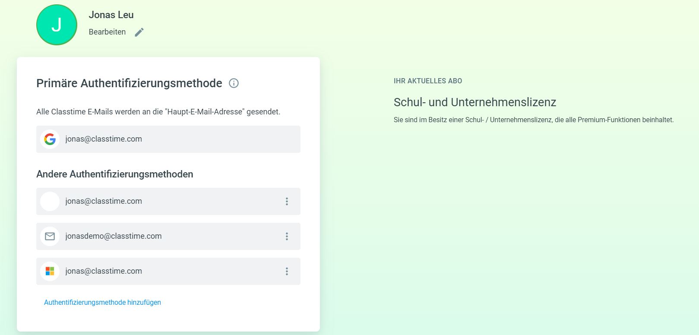699x335 pixels.
Task: Click the Andere Authentifizierungsmethoden heading
Action: tap(114, 174)
